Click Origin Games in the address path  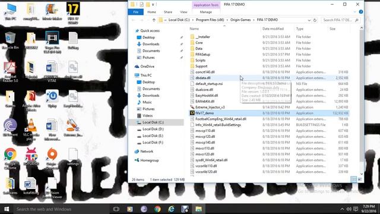(x=240, y=20)
